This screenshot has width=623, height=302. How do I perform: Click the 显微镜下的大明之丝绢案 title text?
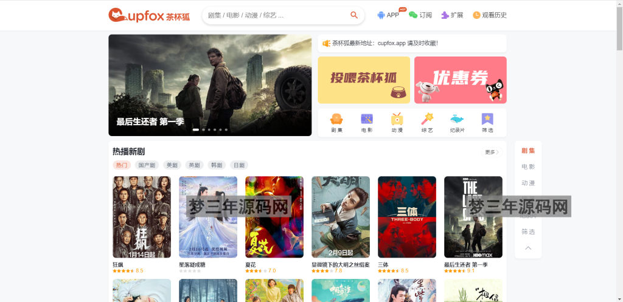[x=341, y=265]
